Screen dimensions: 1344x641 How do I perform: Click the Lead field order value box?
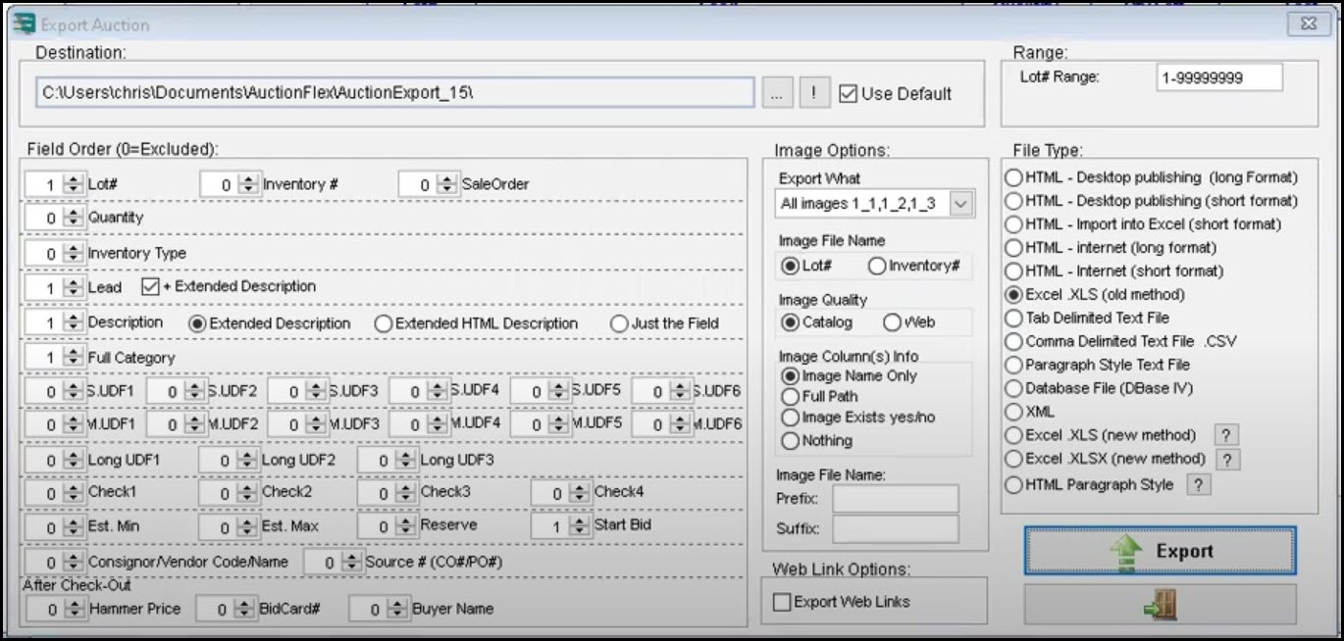(x=44, y=288)
